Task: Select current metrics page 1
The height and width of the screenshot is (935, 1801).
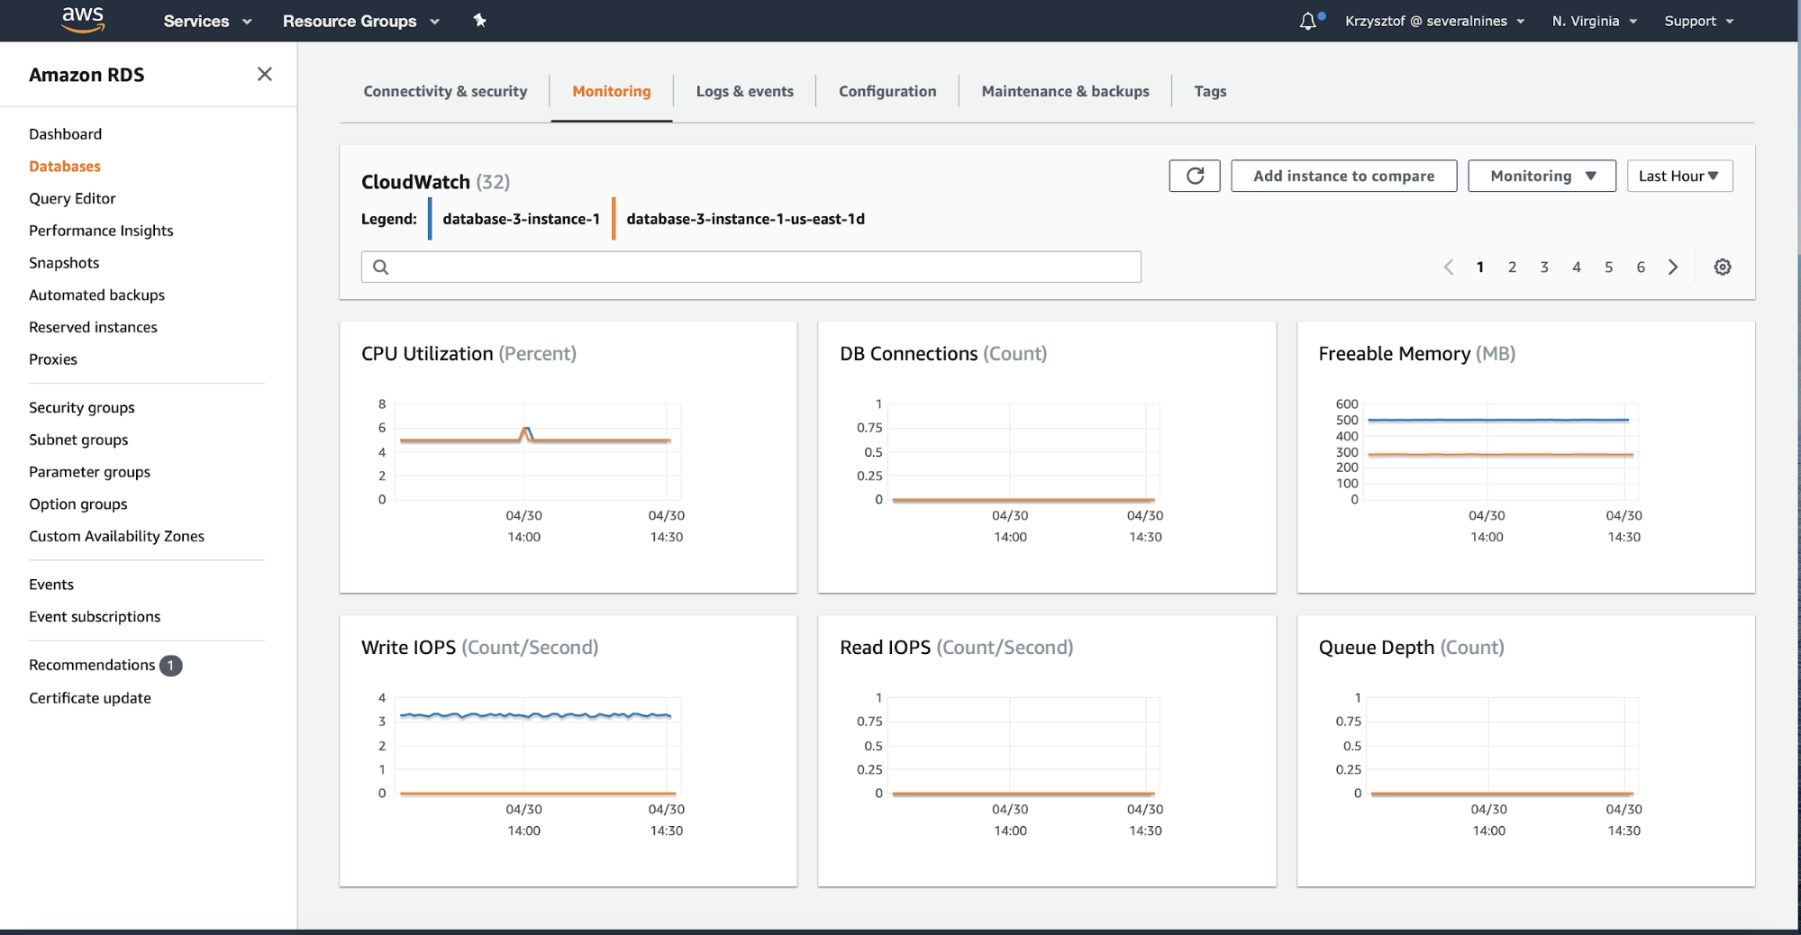Action: pyautogui.click(x=1480, y=267)
